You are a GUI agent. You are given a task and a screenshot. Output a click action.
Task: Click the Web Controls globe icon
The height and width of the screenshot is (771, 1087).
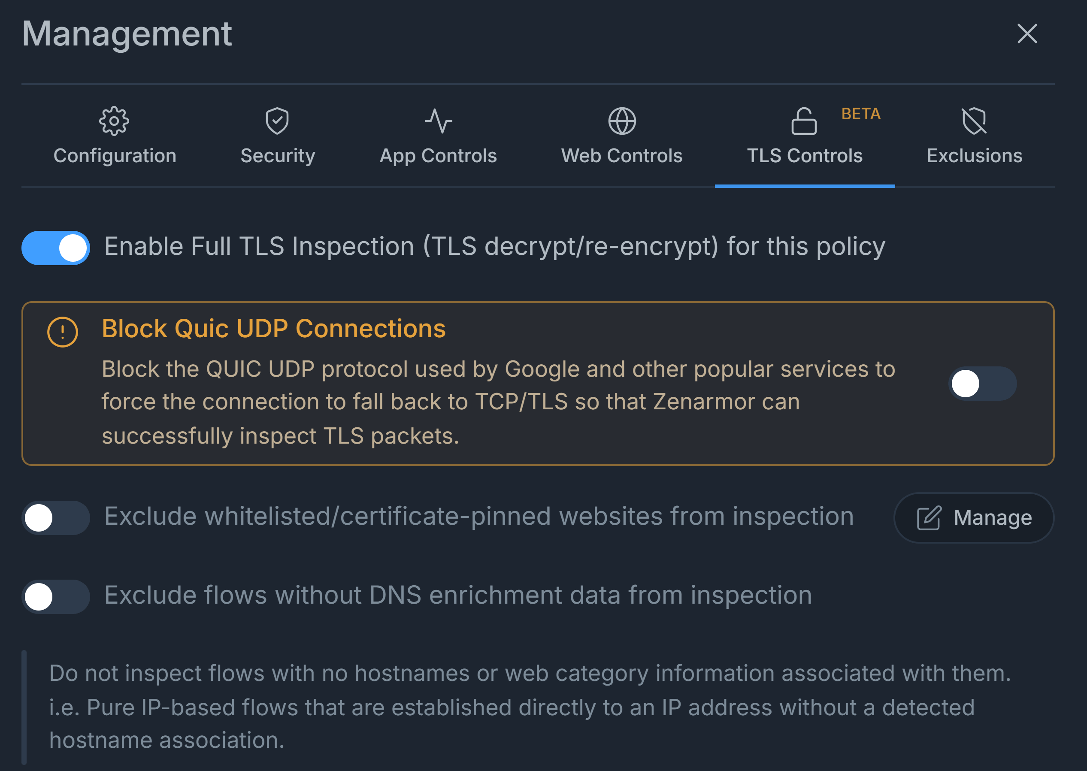pos(622,121)
